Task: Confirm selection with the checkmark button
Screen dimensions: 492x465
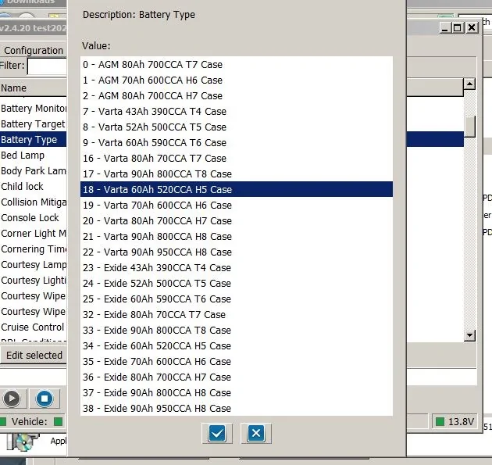Action: pos(217,433)
